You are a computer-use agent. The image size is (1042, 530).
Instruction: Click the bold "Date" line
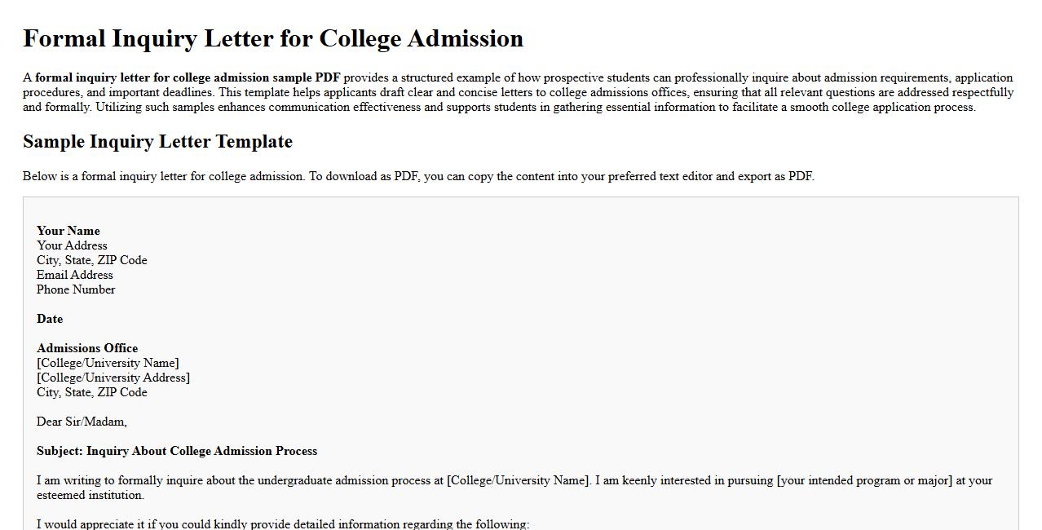[x=50, y=319]
